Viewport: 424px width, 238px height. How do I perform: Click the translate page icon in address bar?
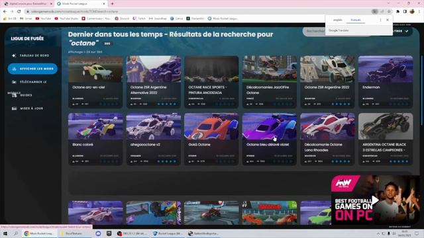point(374,12)
